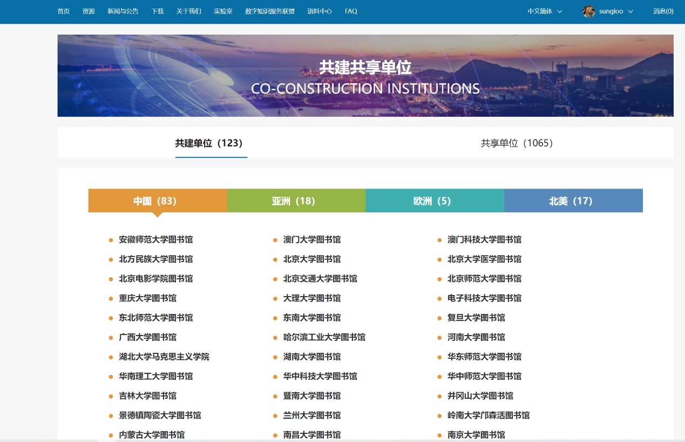The height and width of the screenshot is (442, 685).
Task: Click 南京大学图书馆 entry
Action: pos(476,434)
